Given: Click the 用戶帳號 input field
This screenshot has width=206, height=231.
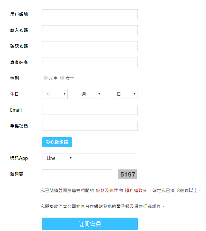Looking at the screenshot, I should point(90,14).
